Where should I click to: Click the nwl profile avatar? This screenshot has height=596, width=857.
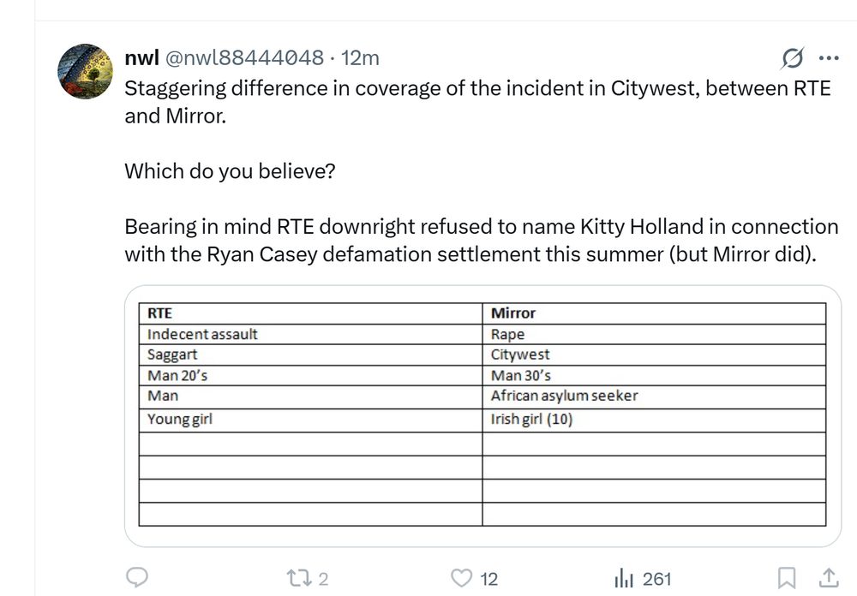point(85,72)
